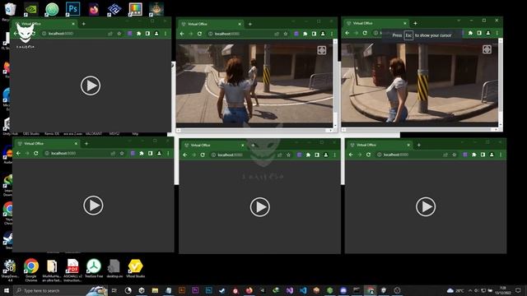Open the Extensions puzzle menu in the top-left window
This screenshot has height=296, width=527.
pos(139,34)
